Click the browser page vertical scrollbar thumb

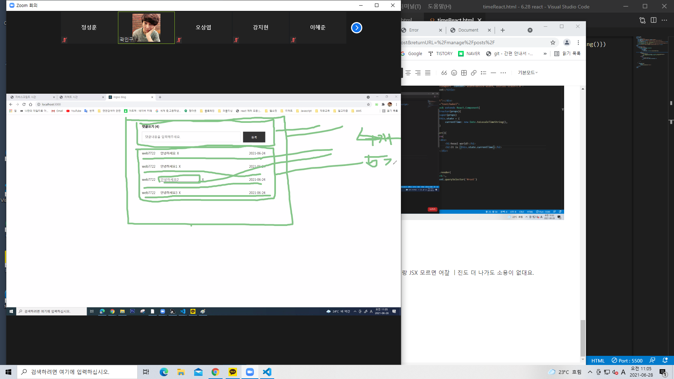(583, 338)
